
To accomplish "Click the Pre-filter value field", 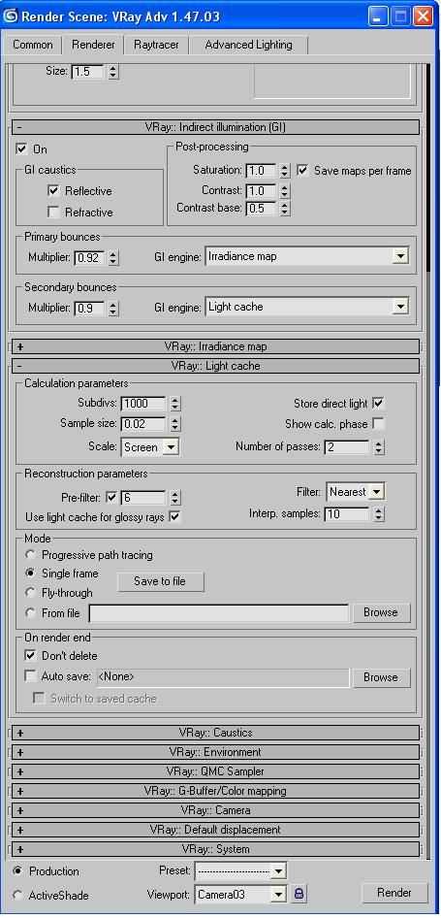I will coord(143,498).
